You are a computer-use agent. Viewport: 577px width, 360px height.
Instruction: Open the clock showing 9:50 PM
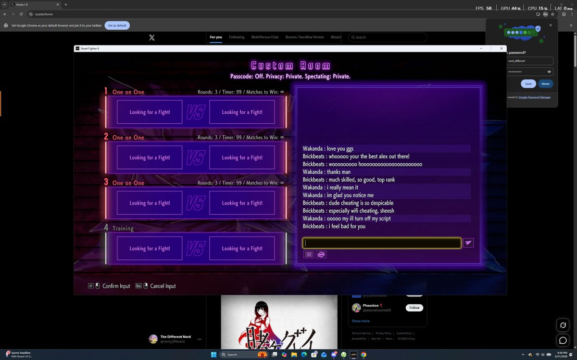coord(562,354)
